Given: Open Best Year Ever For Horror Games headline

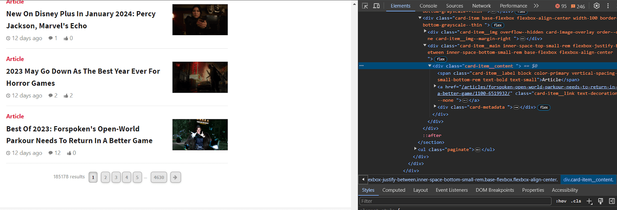Looking at the screenshot, I should point(83,77).
